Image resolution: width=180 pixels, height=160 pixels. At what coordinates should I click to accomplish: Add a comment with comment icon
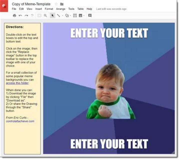90,15
